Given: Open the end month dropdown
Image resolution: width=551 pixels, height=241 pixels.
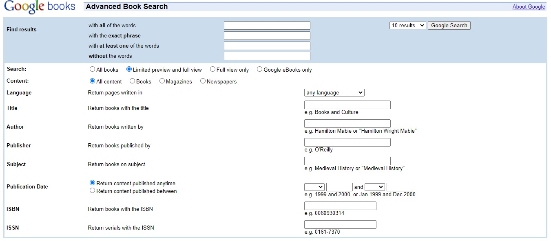Looking at the screenshot, I should 374,187.
